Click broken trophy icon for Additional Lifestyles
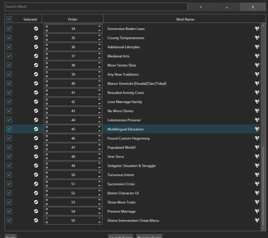Viewport: 268px width, 238px height. tap(257, 47)
